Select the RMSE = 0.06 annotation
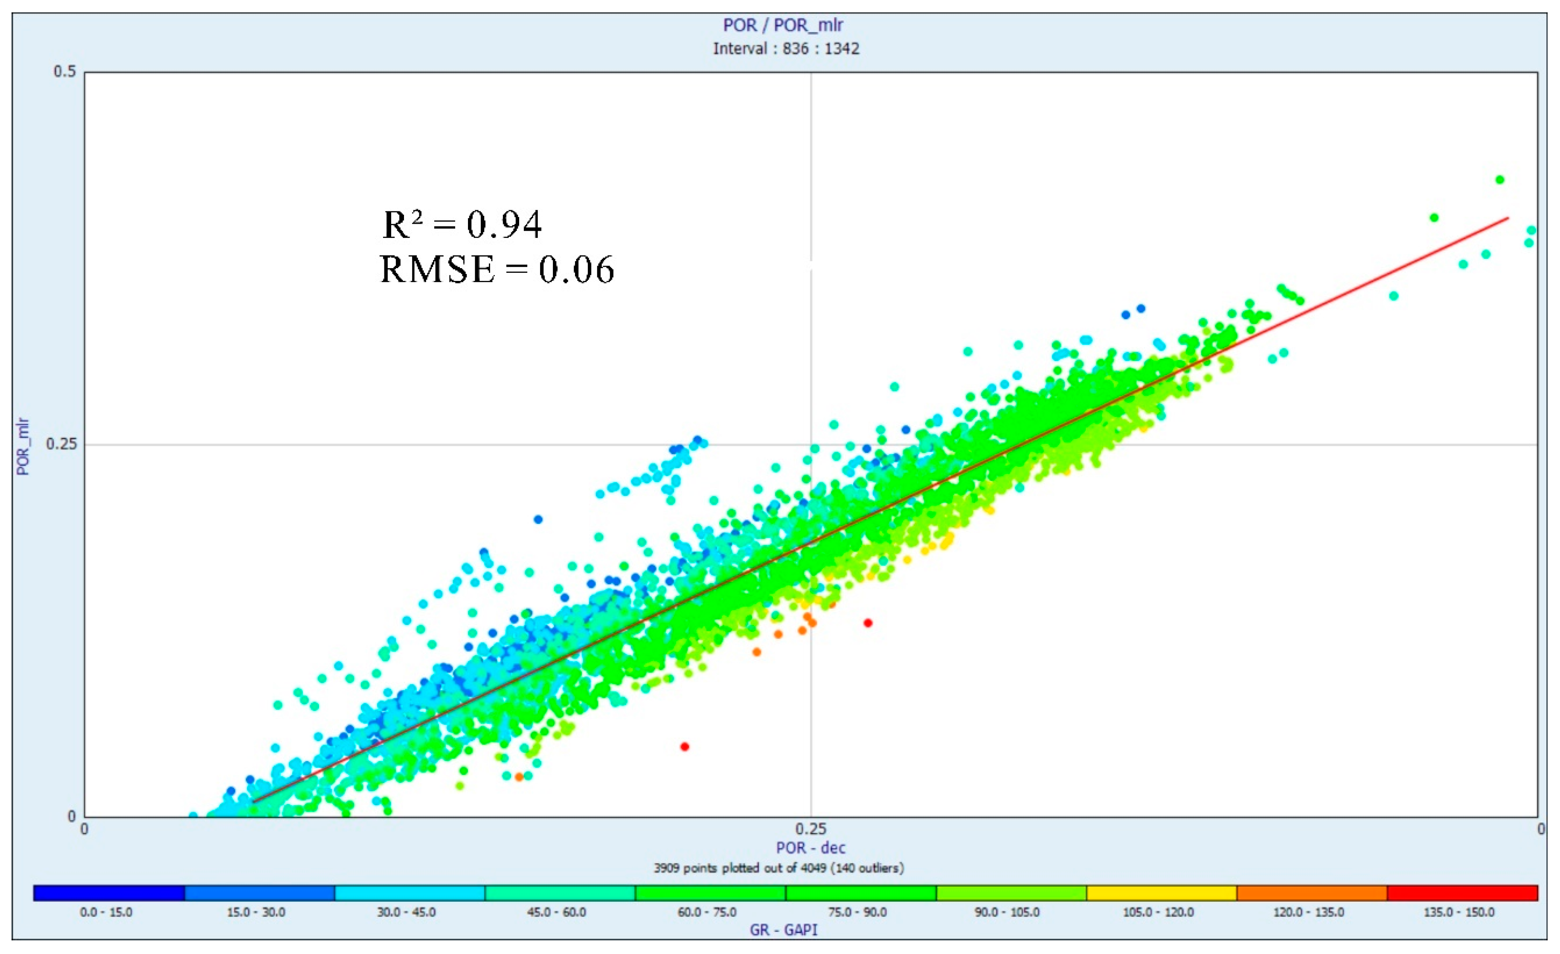 497,269
